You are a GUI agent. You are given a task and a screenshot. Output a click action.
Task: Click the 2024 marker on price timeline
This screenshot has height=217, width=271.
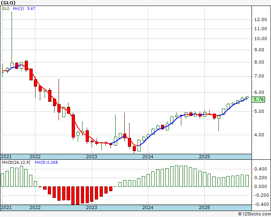[x=148, y=157]
